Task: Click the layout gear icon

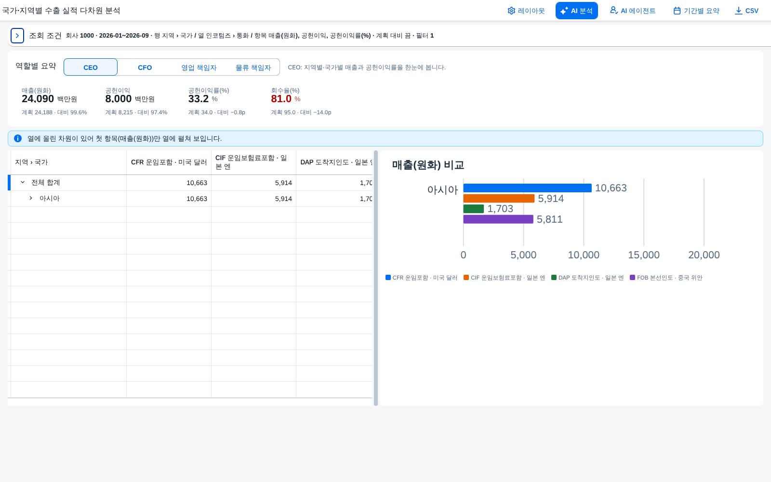Action: coord(511,11)
